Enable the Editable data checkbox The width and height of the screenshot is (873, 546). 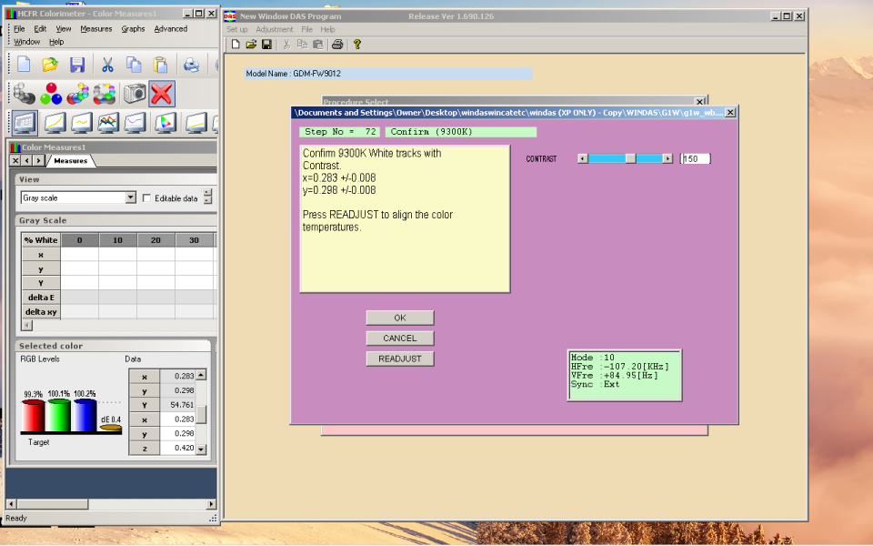147,197
